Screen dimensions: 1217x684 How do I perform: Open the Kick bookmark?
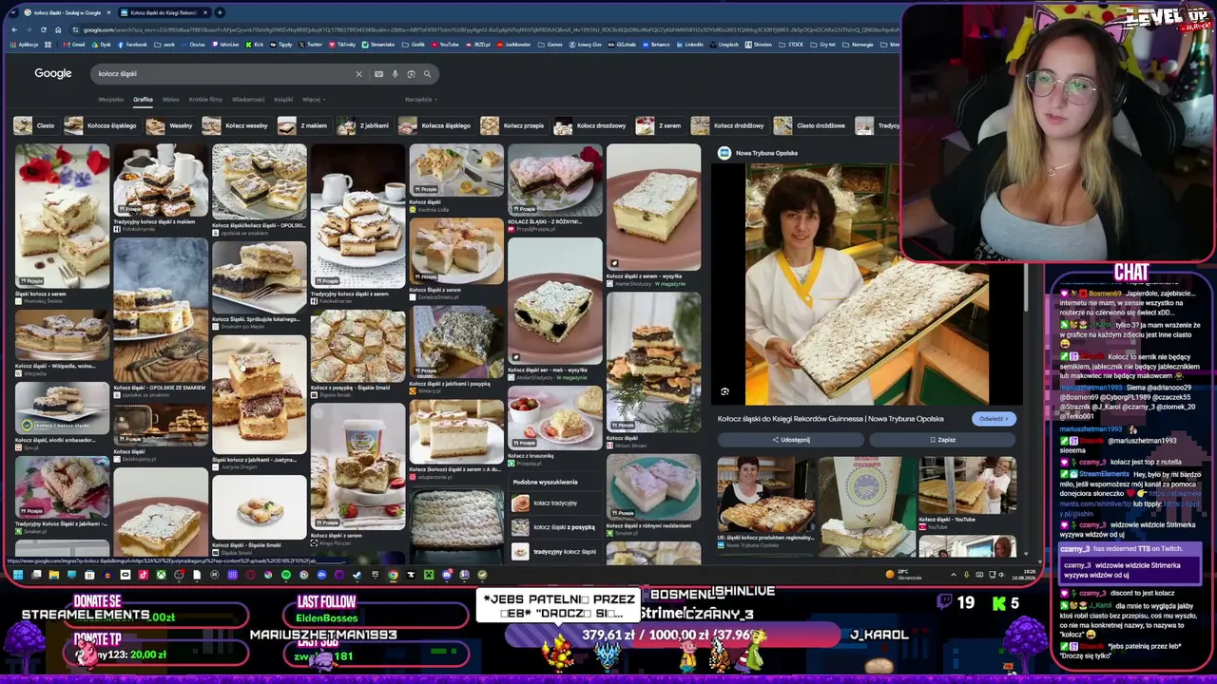coord(256,45)
